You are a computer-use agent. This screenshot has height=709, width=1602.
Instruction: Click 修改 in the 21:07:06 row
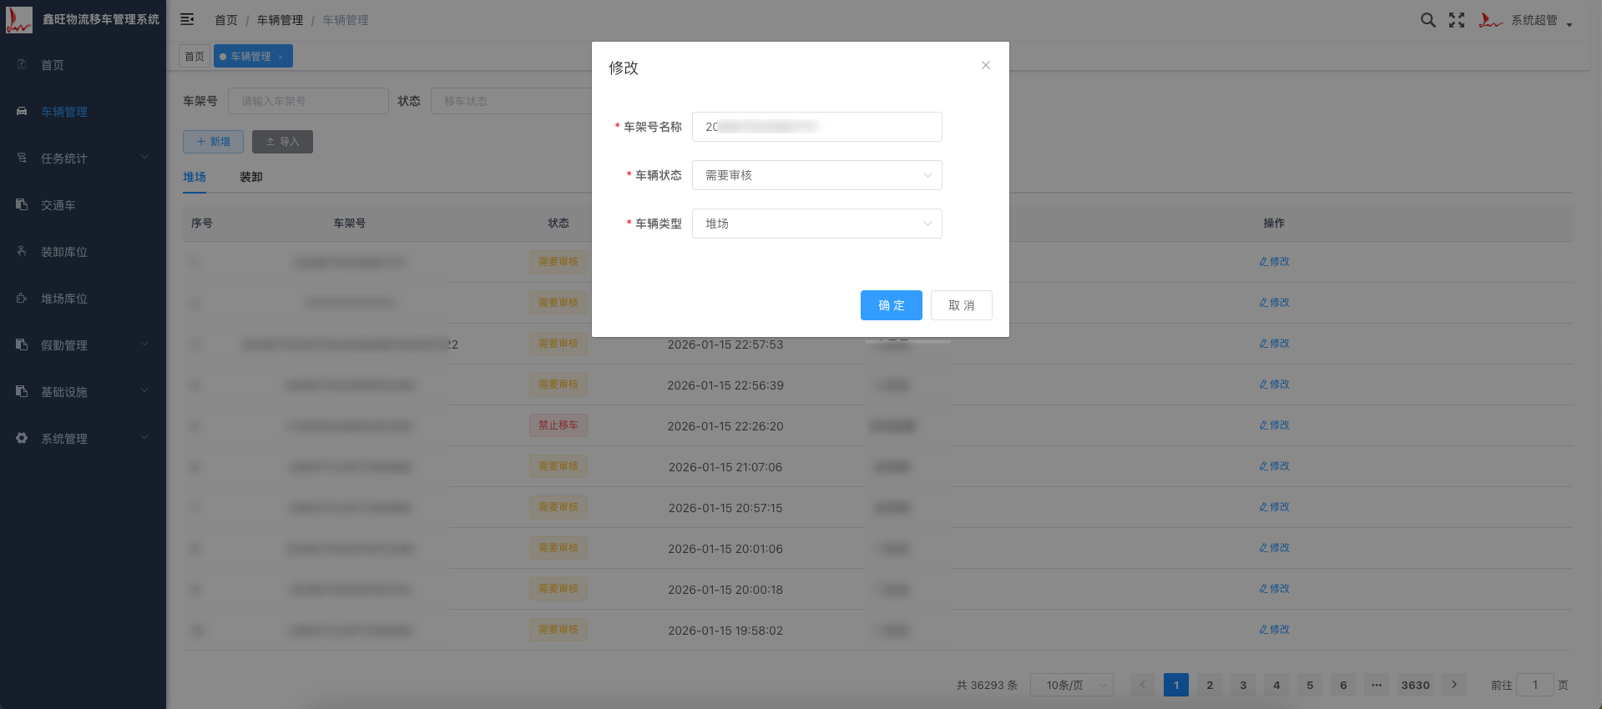1274,466
